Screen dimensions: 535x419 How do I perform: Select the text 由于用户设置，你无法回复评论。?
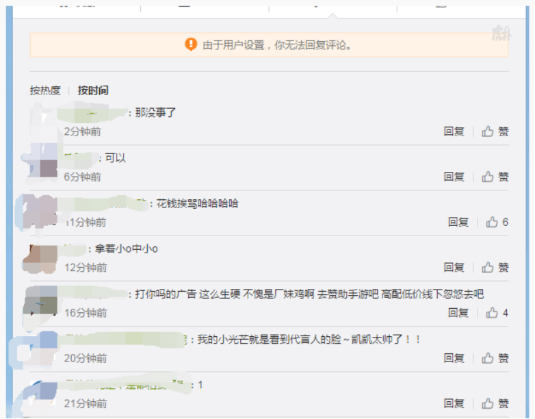click(277, 45)
